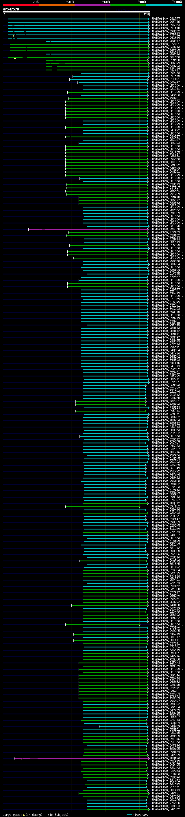Select the UniRef100_C1N5P8 label
Viewport: 185px width, 817px height.
(x=166, y=60)
